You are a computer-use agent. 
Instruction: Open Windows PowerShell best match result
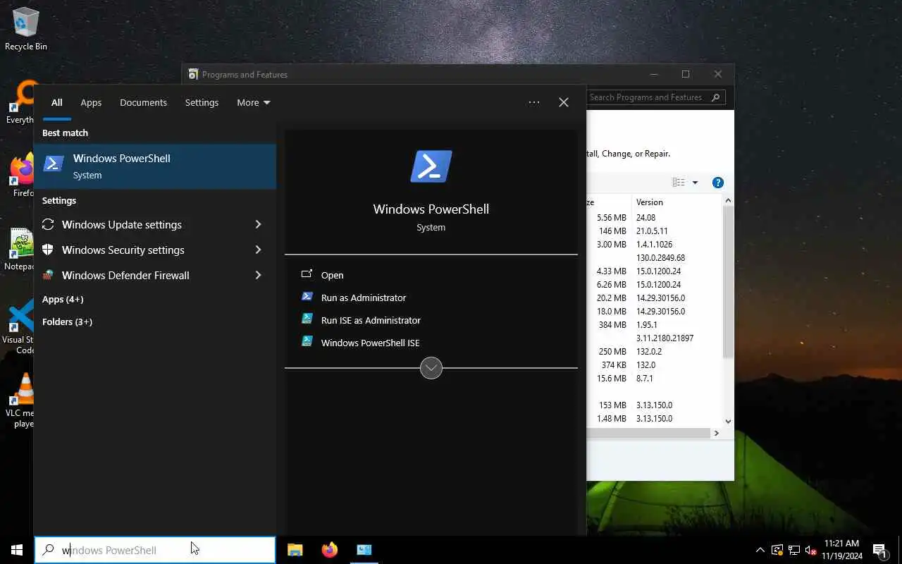point(155,166)
